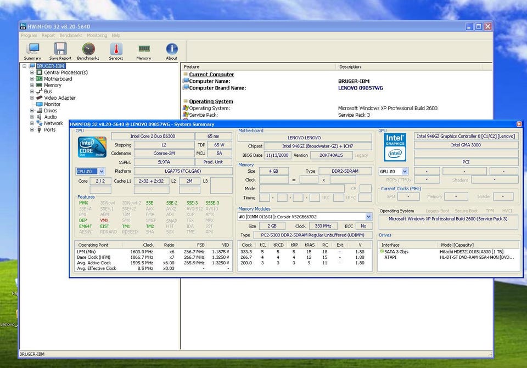Open the Program menu
Viewport: 527px width, 368px height.
click(29, 35)
